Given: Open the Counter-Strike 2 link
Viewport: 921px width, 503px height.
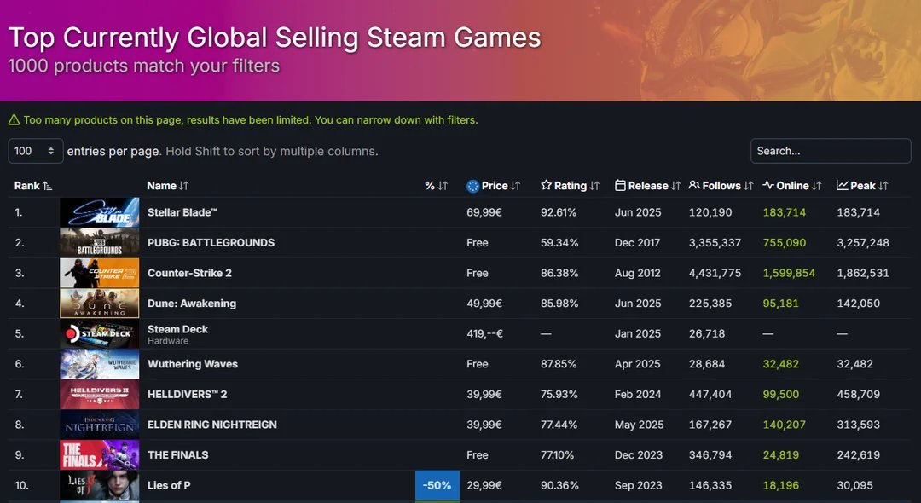Looking at the screenshot, I should point(189,273).
